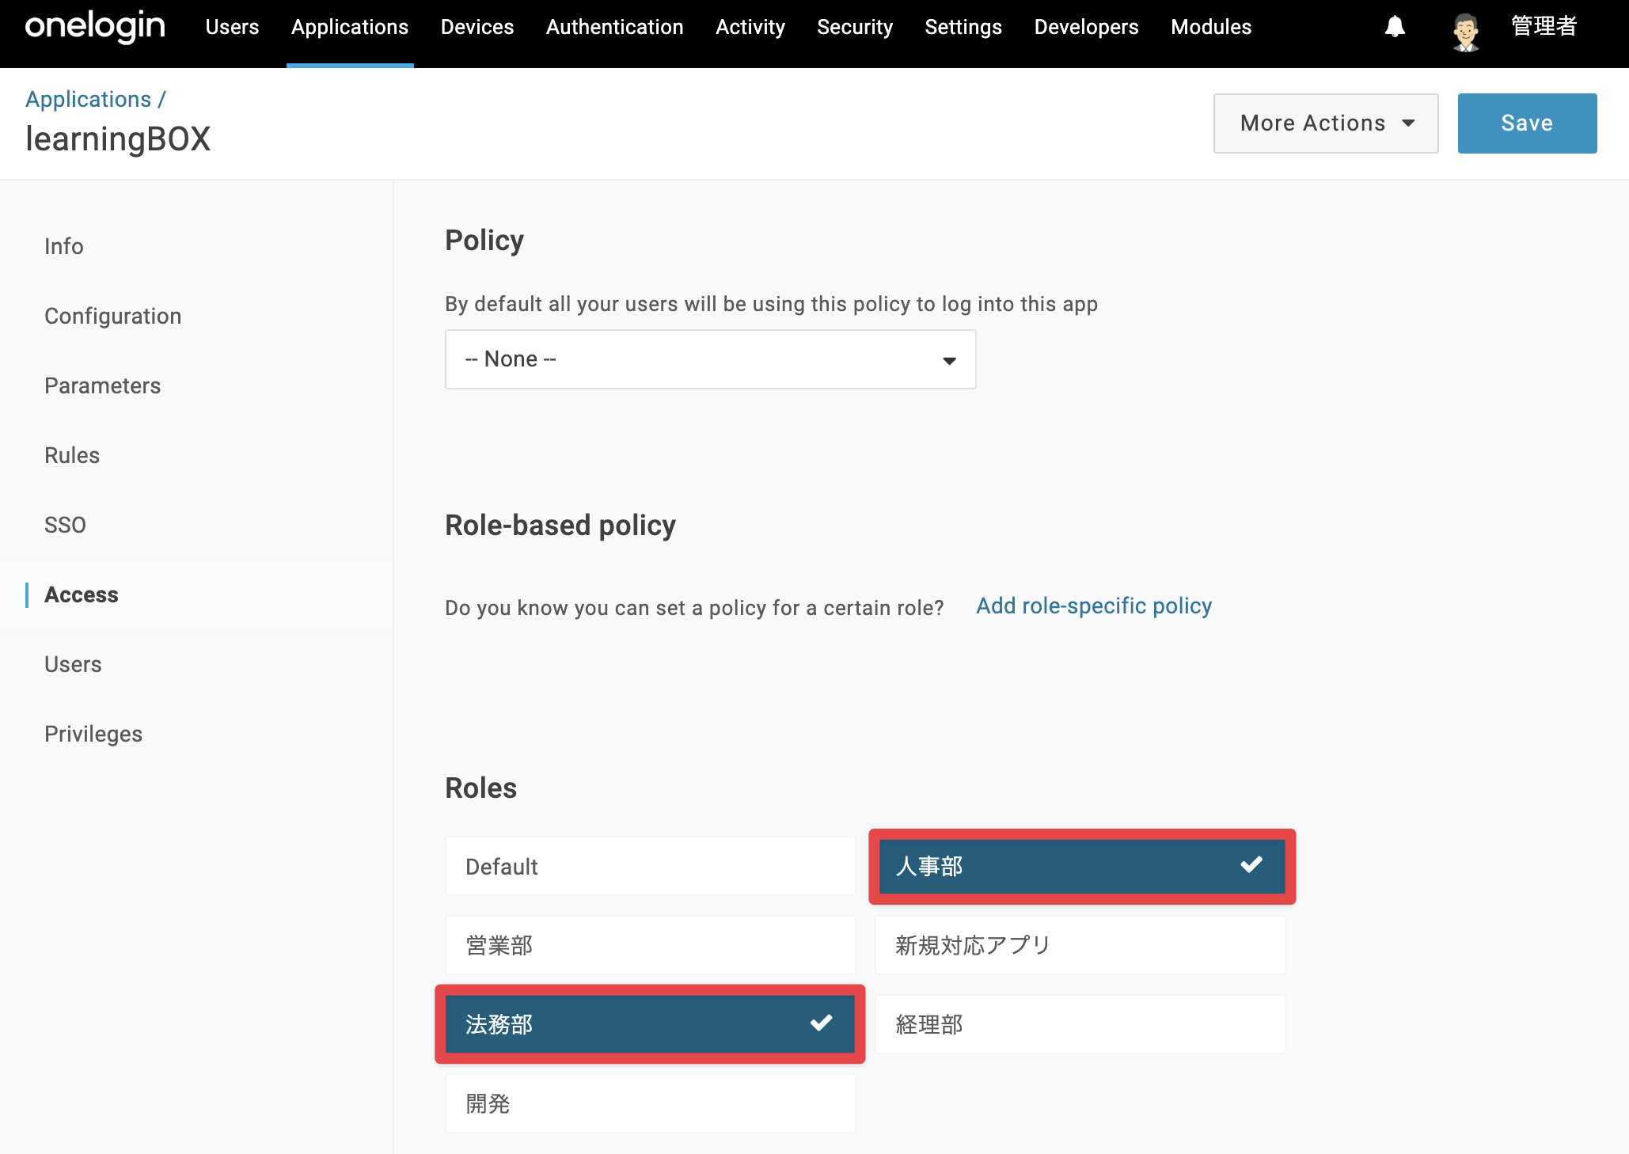Switch to the Privileges tab
Screen dimensions: 1629x1154
pos(93,734)
